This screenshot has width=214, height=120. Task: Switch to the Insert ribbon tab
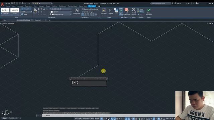point(14,6)
